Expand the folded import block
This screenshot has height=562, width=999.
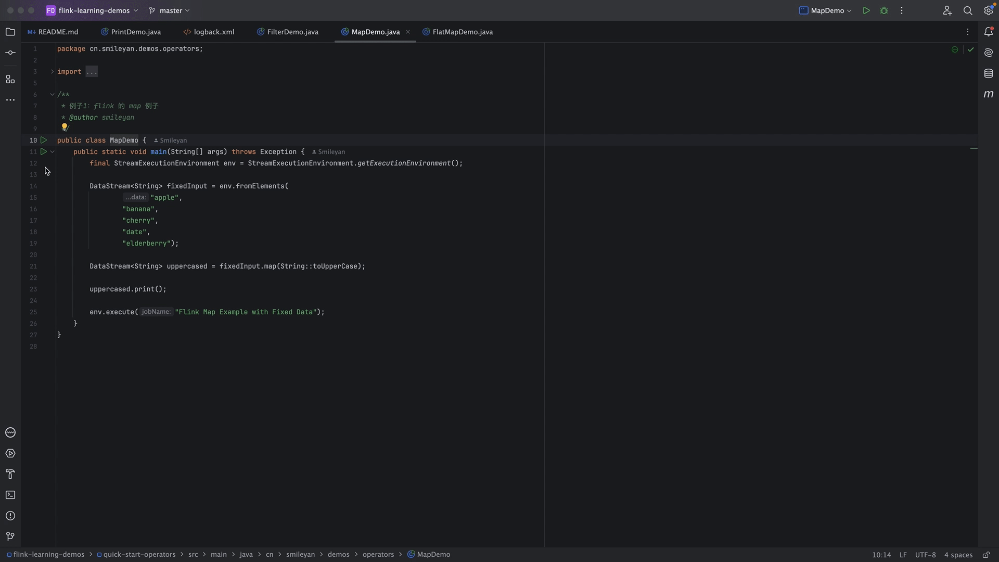[x=52, y=72]
